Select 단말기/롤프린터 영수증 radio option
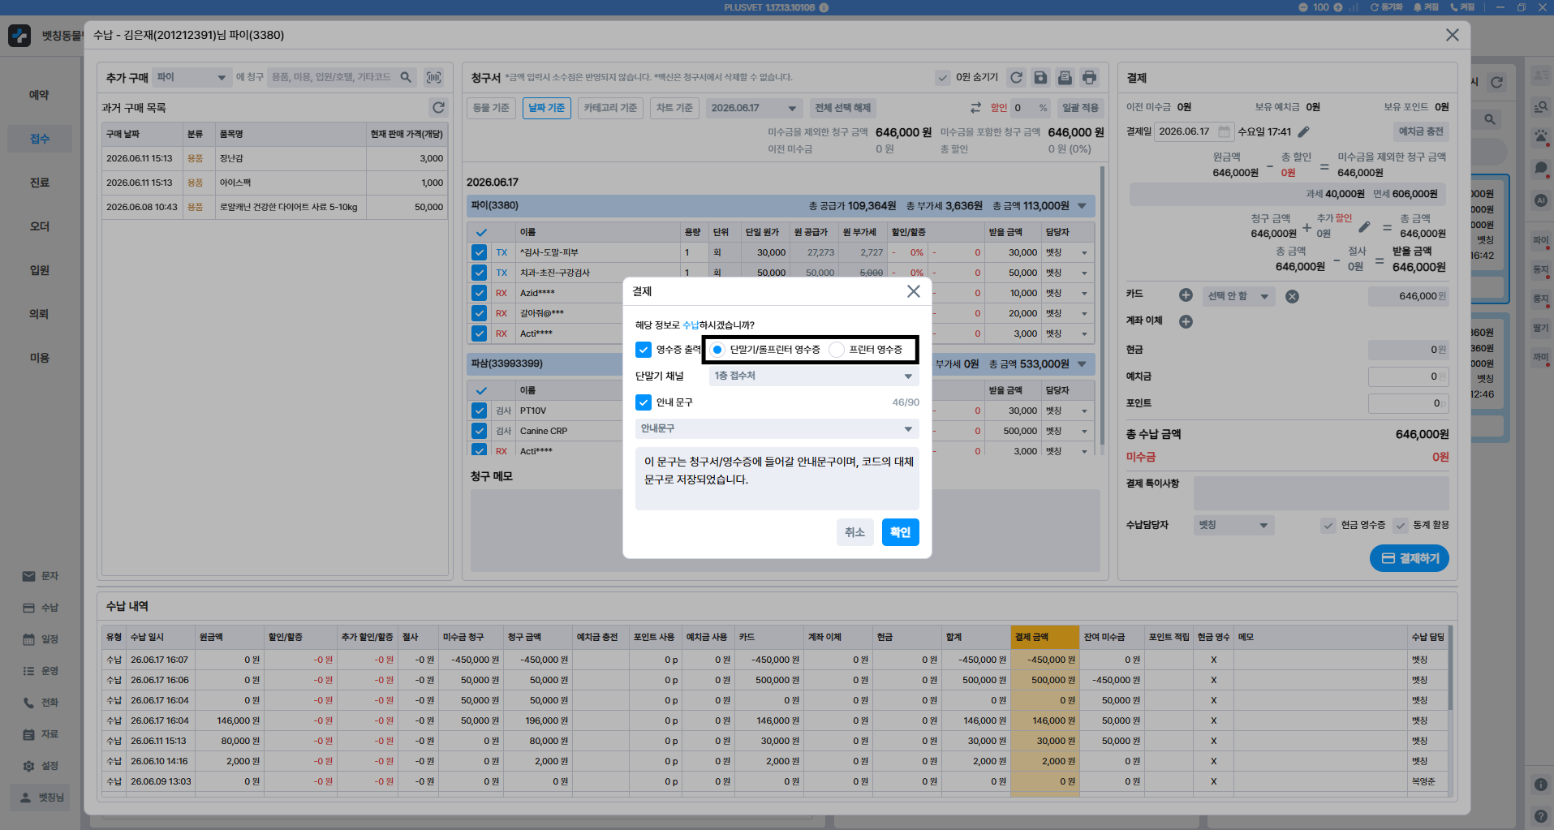Viewport: 1554px width, 830px height. click(x=717, y=350)
